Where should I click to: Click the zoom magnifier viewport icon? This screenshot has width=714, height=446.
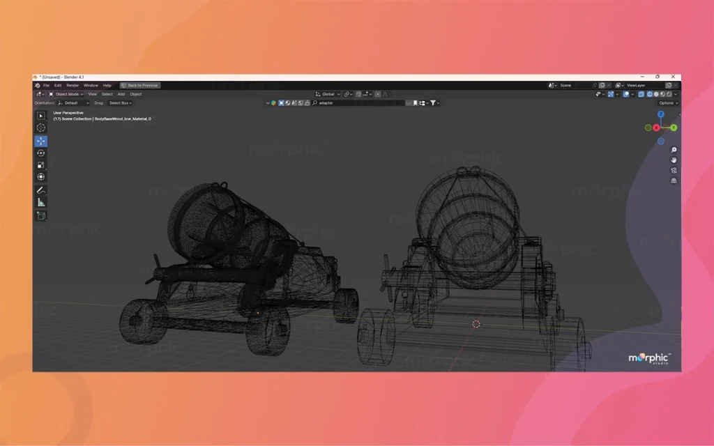coord(674,150)
